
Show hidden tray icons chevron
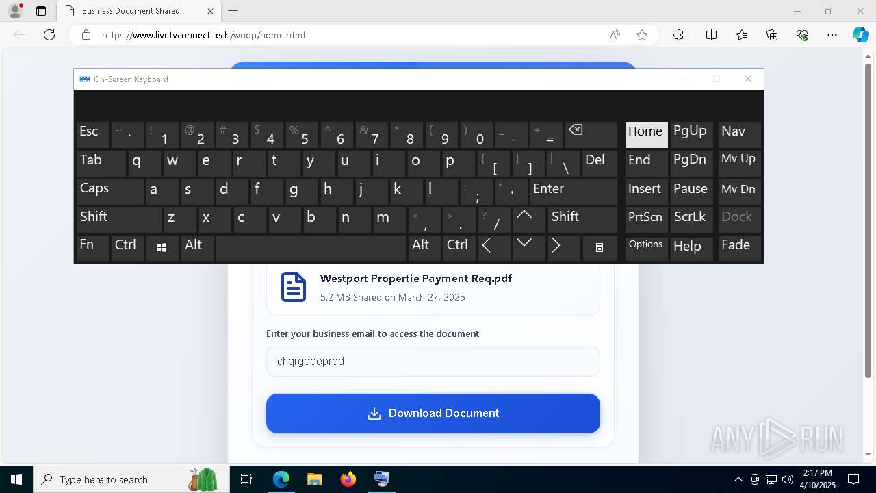point(738,479)
